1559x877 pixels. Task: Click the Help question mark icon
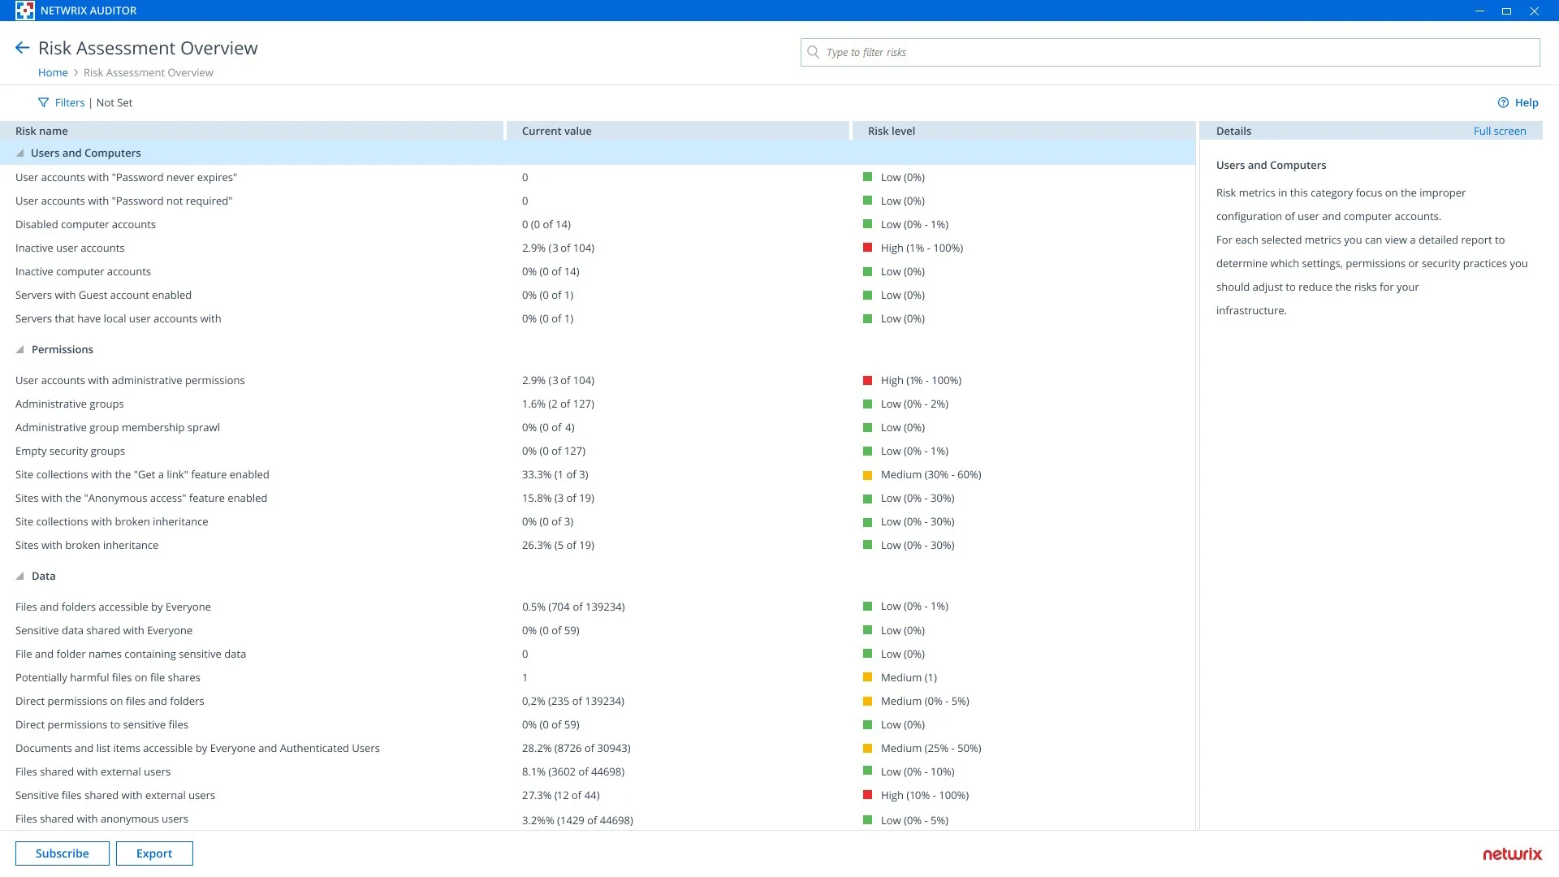[x=1503, y=102]
